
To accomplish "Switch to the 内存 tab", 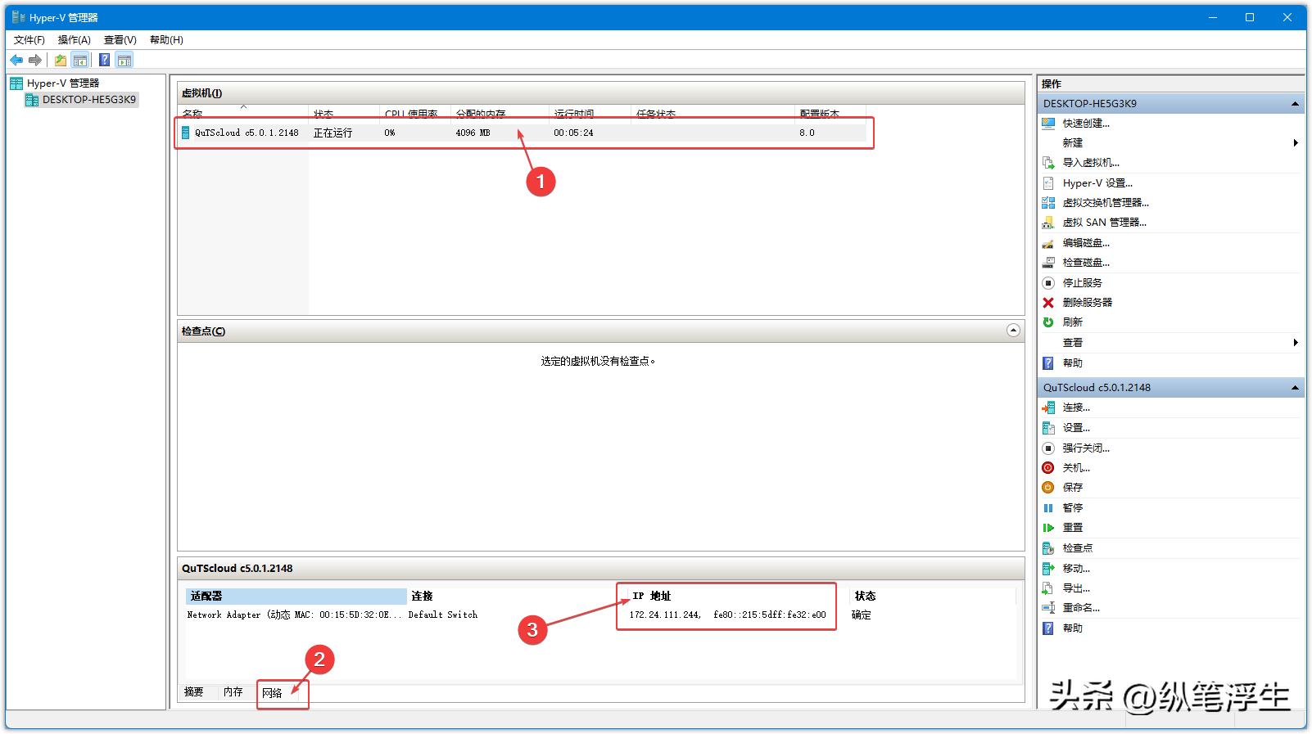I will pos(233,692).
